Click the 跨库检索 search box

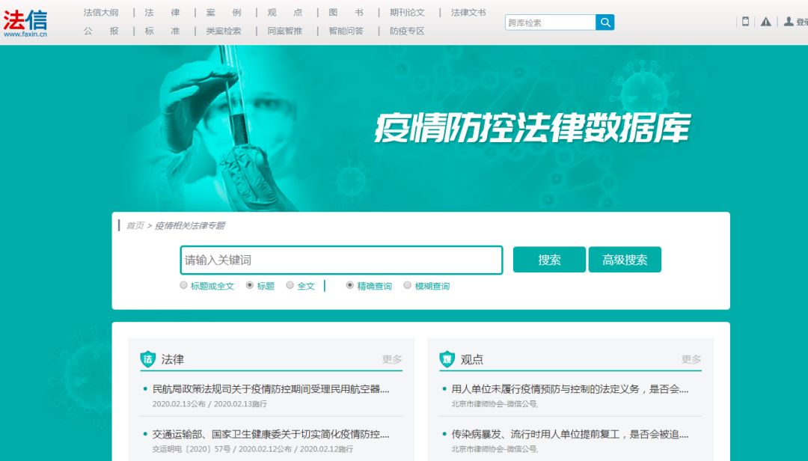(x=550, y=22)
